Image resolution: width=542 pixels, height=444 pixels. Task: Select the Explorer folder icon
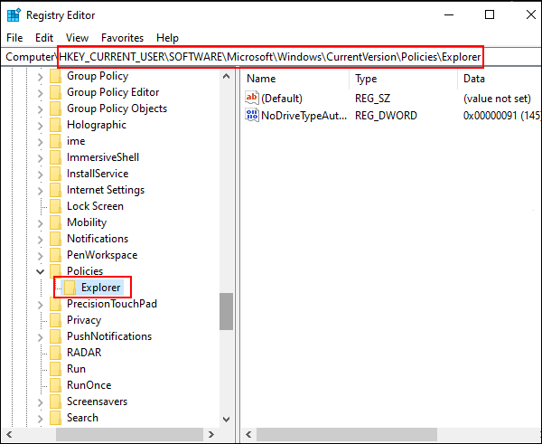pyautogui.click(x=70, y=288)
